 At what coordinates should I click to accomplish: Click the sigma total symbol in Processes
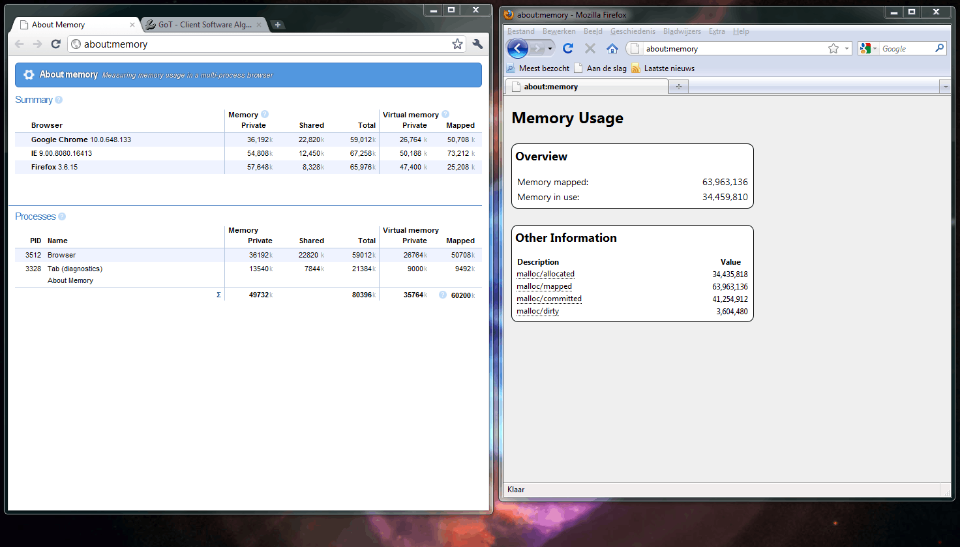[x=218, y=295]
